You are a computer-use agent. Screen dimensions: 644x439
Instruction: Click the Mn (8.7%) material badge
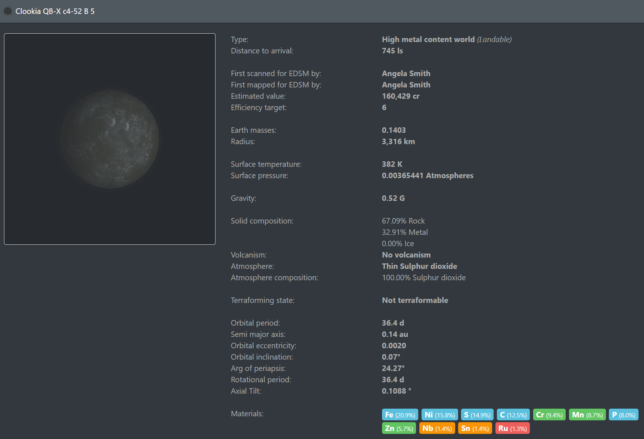point(587,415)
